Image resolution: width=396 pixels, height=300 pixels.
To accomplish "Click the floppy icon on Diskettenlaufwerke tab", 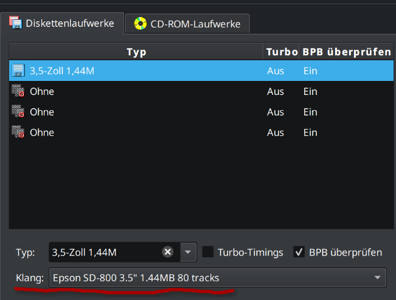I will pyautogui.click(x=16, y=23).
